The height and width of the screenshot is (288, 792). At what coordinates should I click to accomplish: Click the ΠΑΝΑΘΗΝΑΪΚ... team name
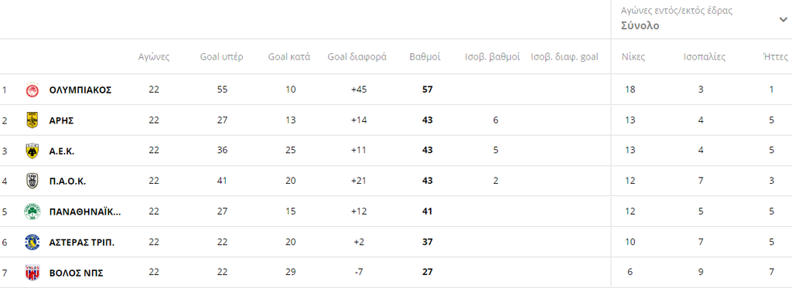click(x=85, y=212)
